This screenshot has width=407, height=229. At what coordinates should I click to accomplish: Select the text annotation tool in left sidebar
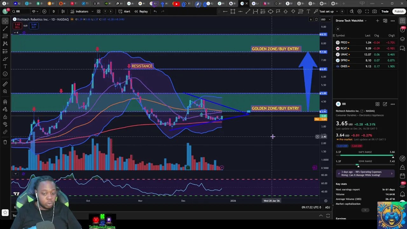pyautogui.click(x=5, y=66)
